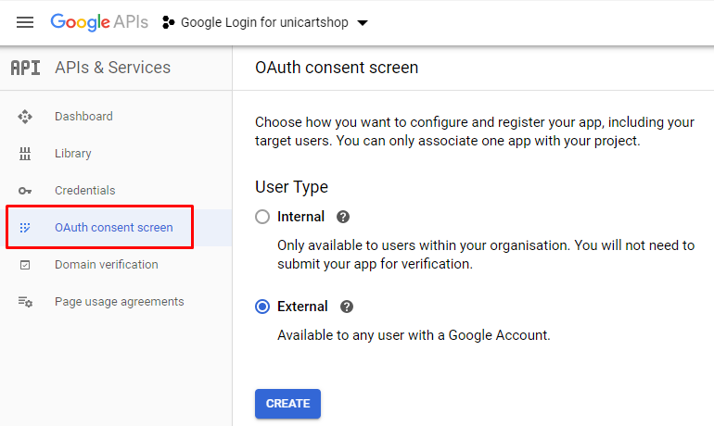This screenshot has width=714, height=426.
Task: Expand the project selector dropdown arrow
Action: (x=363, y=23)
